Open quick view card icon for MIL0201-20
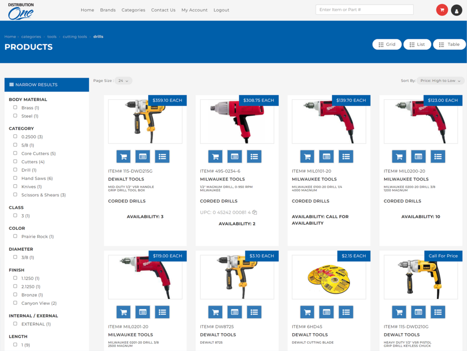This screenshot has height=351, width=467. tap(143, 312)
